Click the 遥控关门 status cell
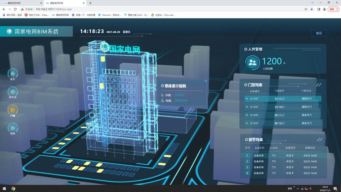The width and height of the screenshot is (341, 192). (x=306, y=107)
